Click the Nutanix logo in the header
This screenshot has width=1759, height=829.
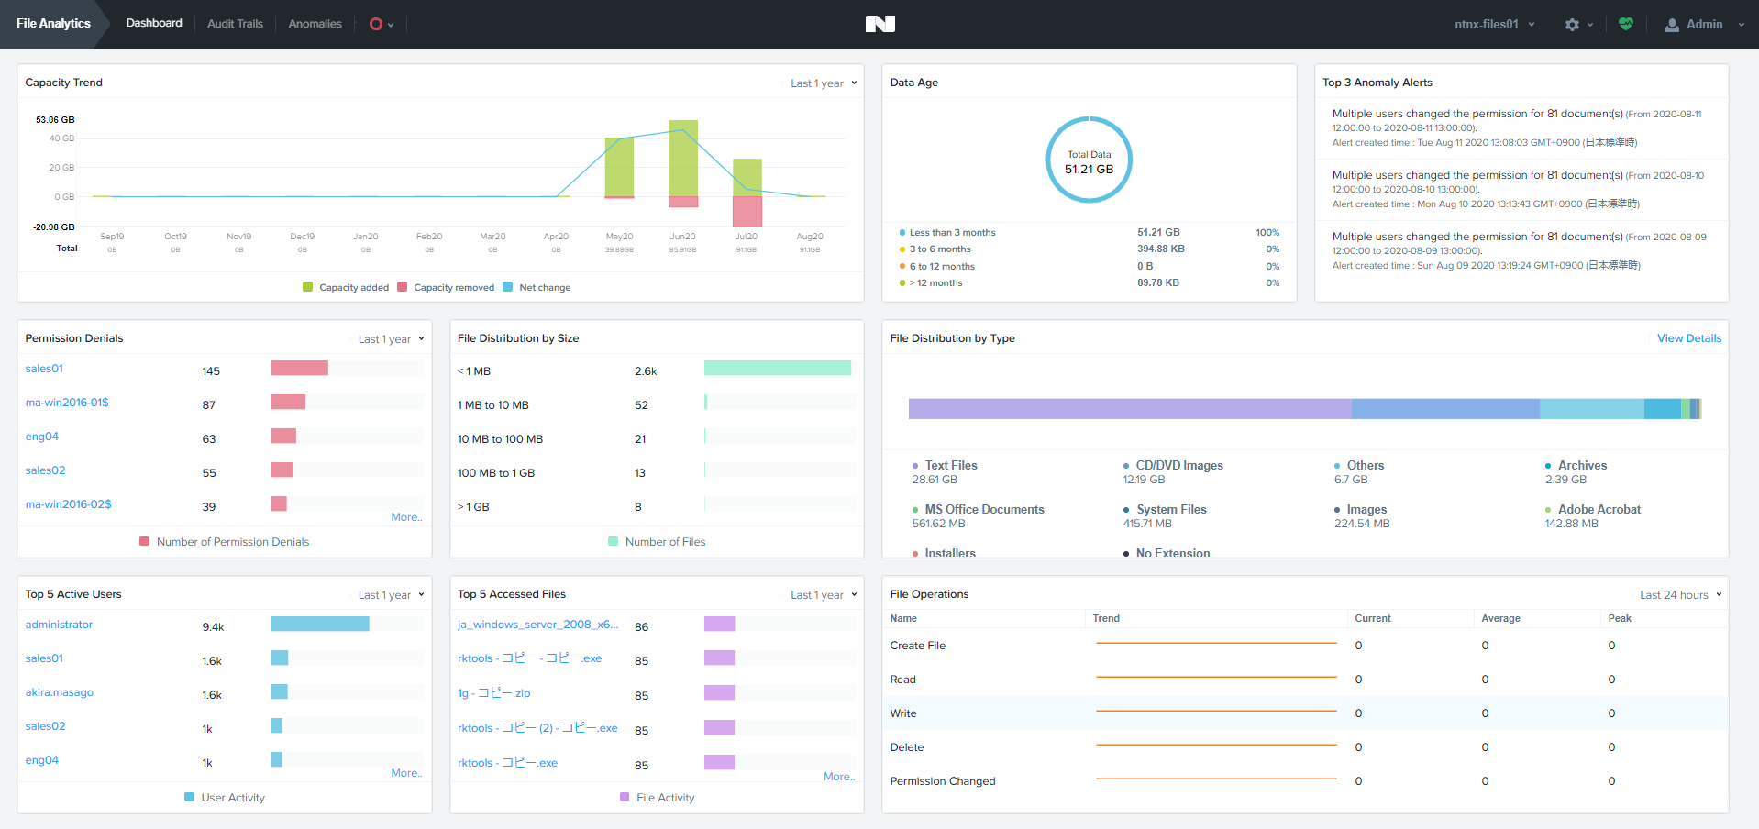point(880,24)
